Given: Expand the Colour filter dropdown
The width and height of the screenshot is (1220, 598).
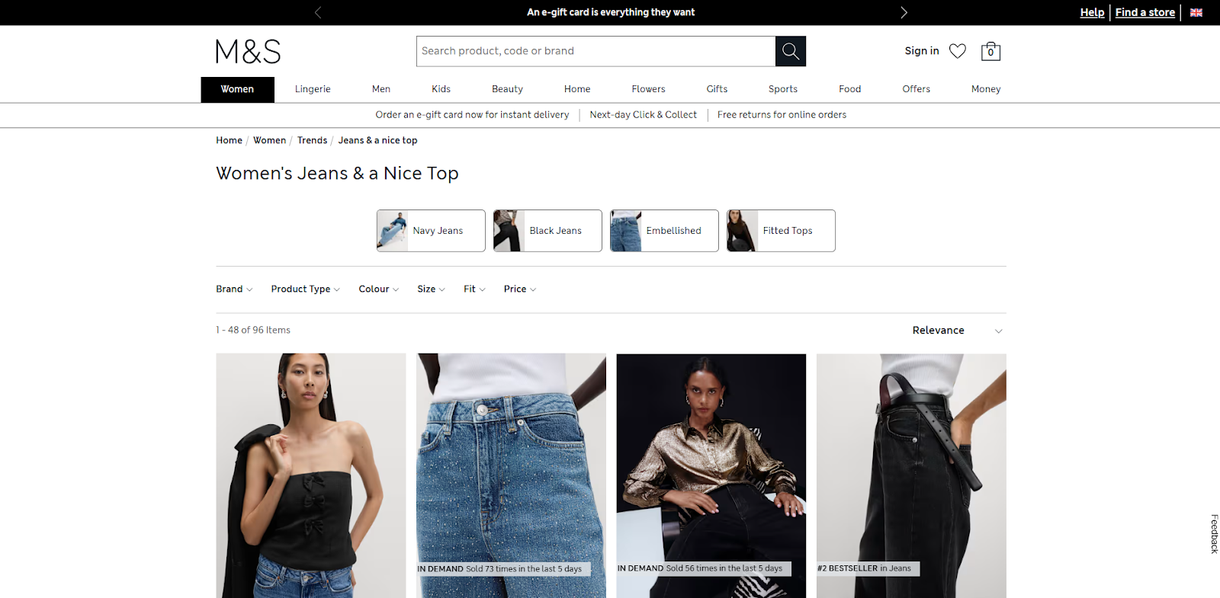Looking at the screenshot, I should click(x=378, y=289).
